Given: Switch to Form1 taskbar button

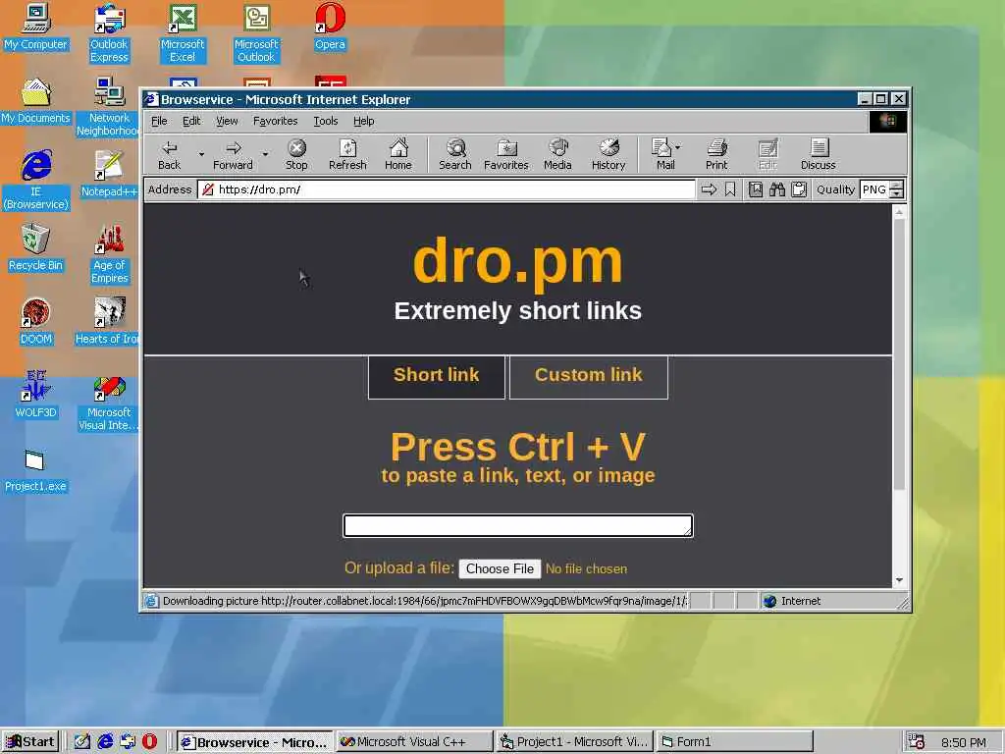Looking at the screenshot, I should (734, 742).
